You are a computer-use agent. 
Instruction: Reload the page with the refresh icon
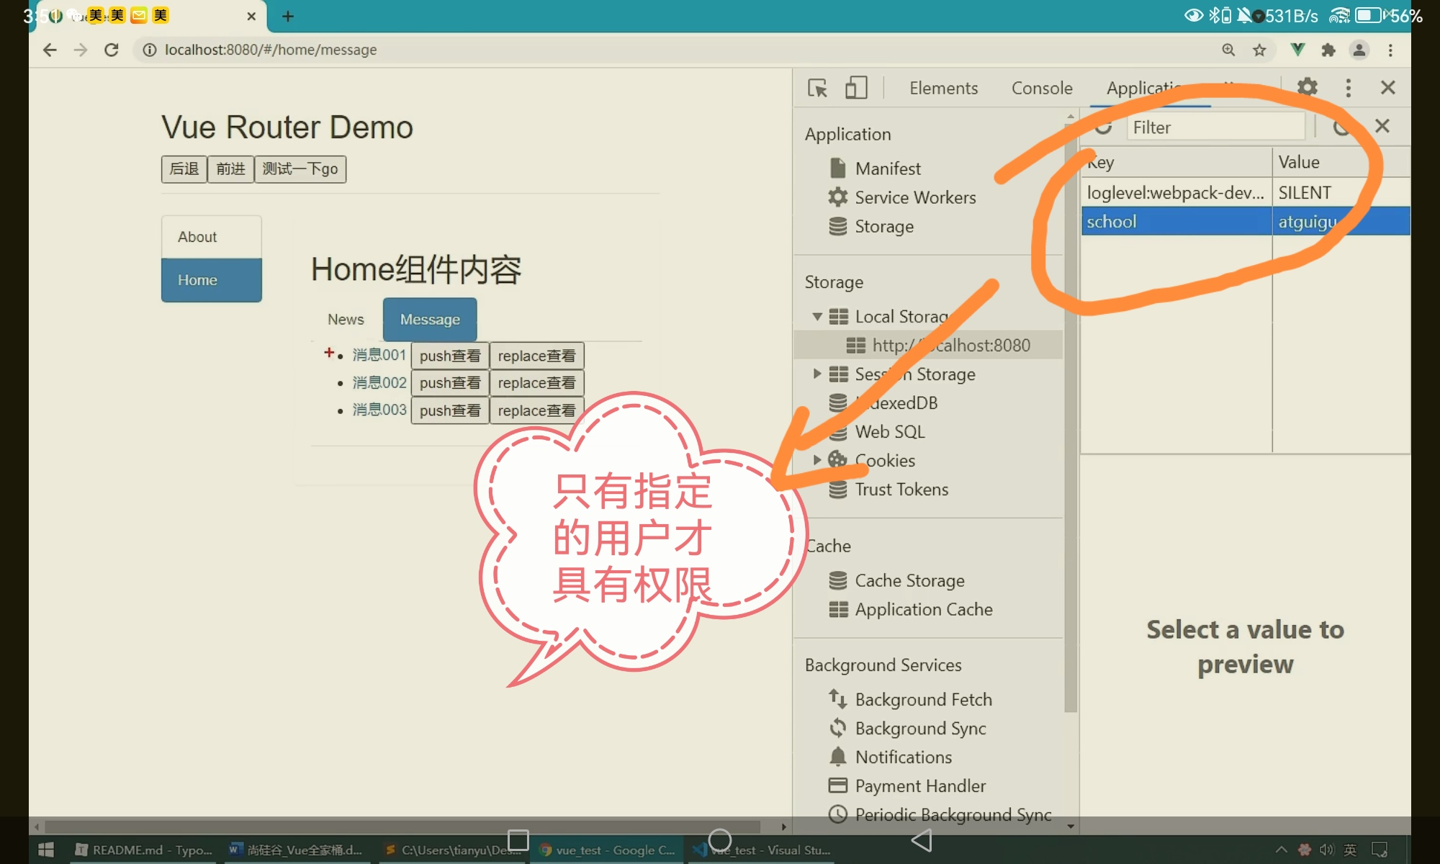pos(111,50)
